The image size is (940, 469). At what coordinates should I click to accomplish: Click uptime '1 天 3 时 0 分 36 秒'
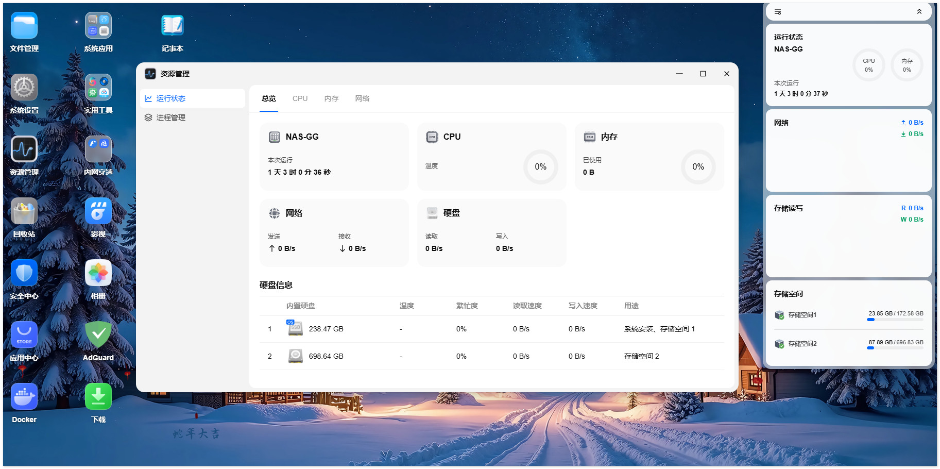(x=299, y=172)
